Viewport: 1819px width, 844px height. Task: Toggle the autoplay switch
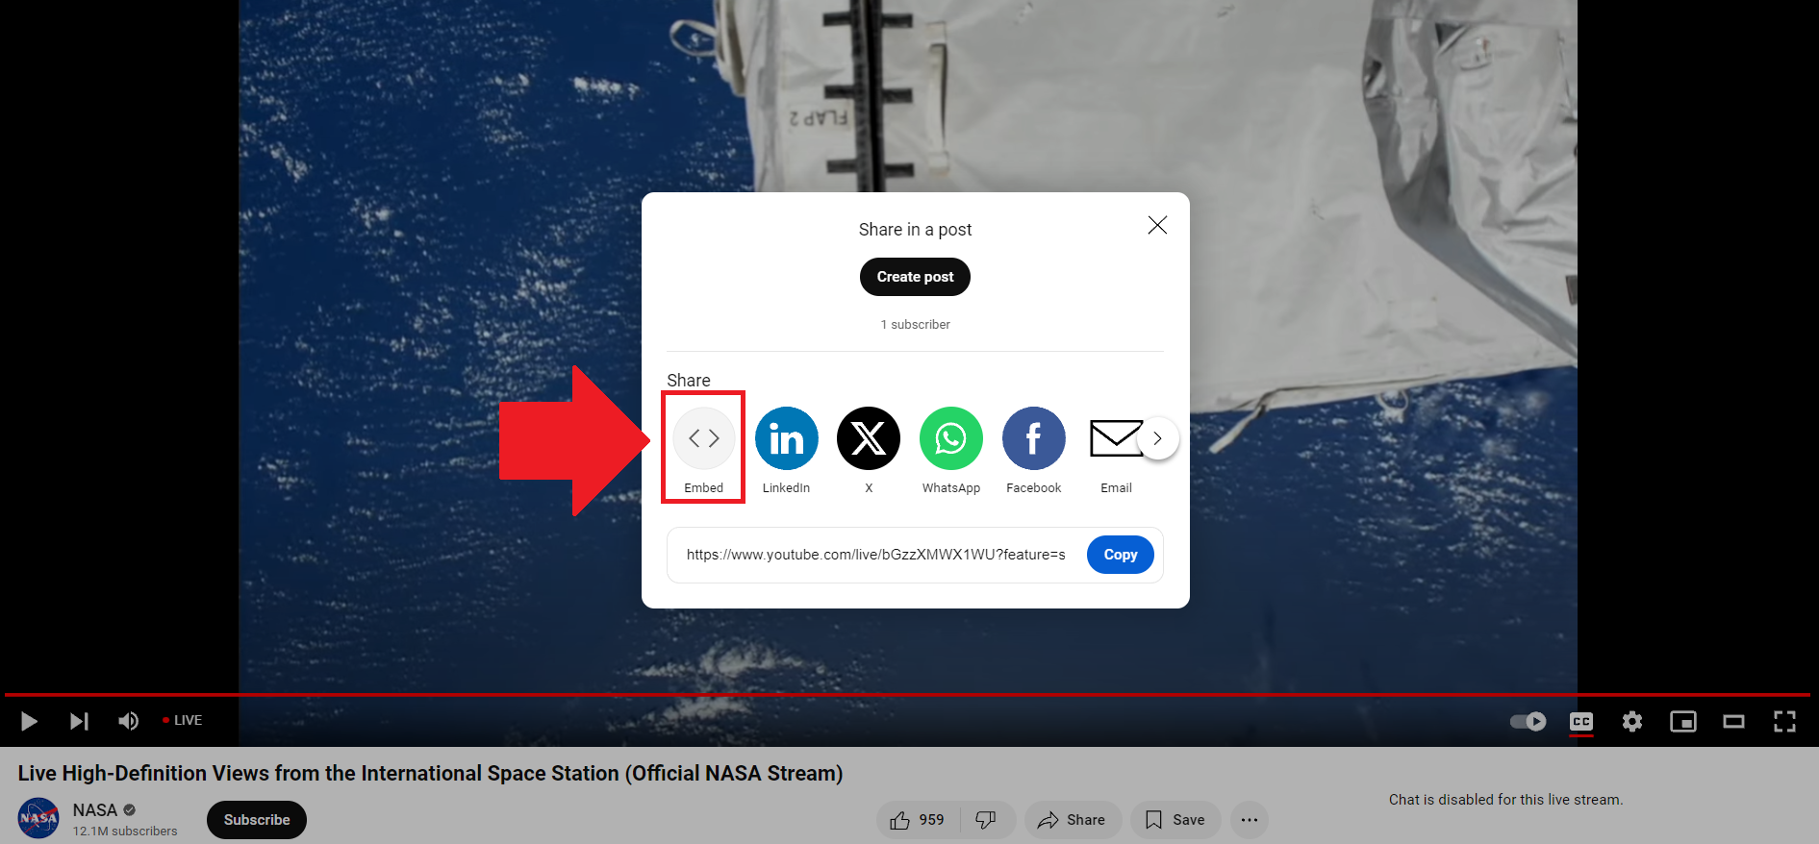pos(1528,721)
